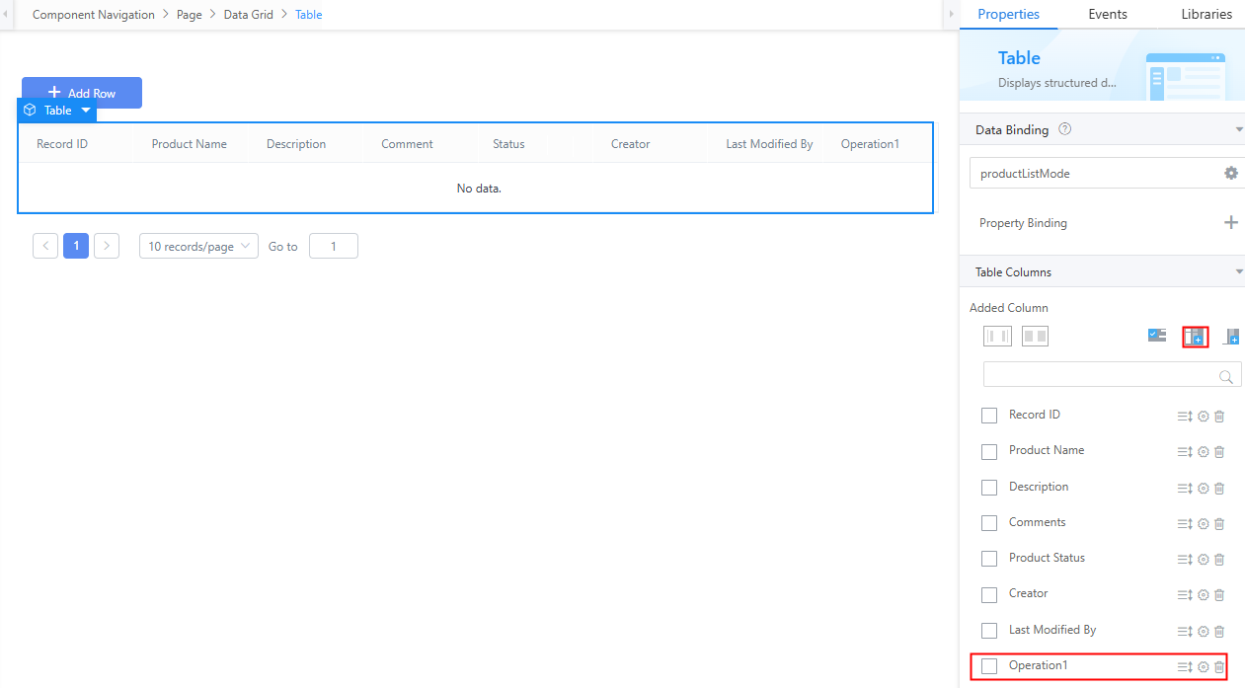This screenshot has height=688, width=1245.
Task: Open the 10 records/page dropdown
Action: (x=198, y=246)
